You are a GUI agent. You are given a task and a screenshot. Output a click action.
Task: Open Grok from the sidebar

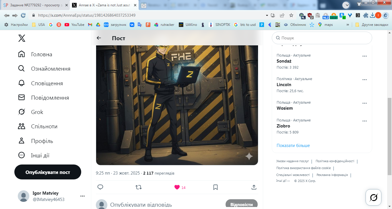click(30, 112)
